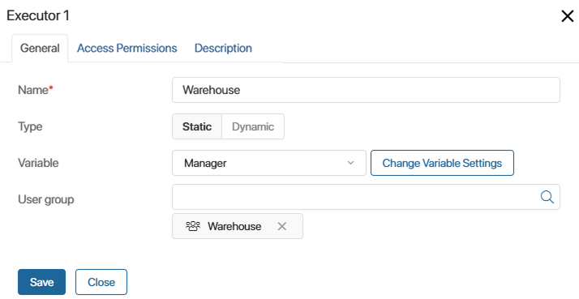Screen dimensions: 579x299
Task: Click the User group label
Action: point(46,199)
